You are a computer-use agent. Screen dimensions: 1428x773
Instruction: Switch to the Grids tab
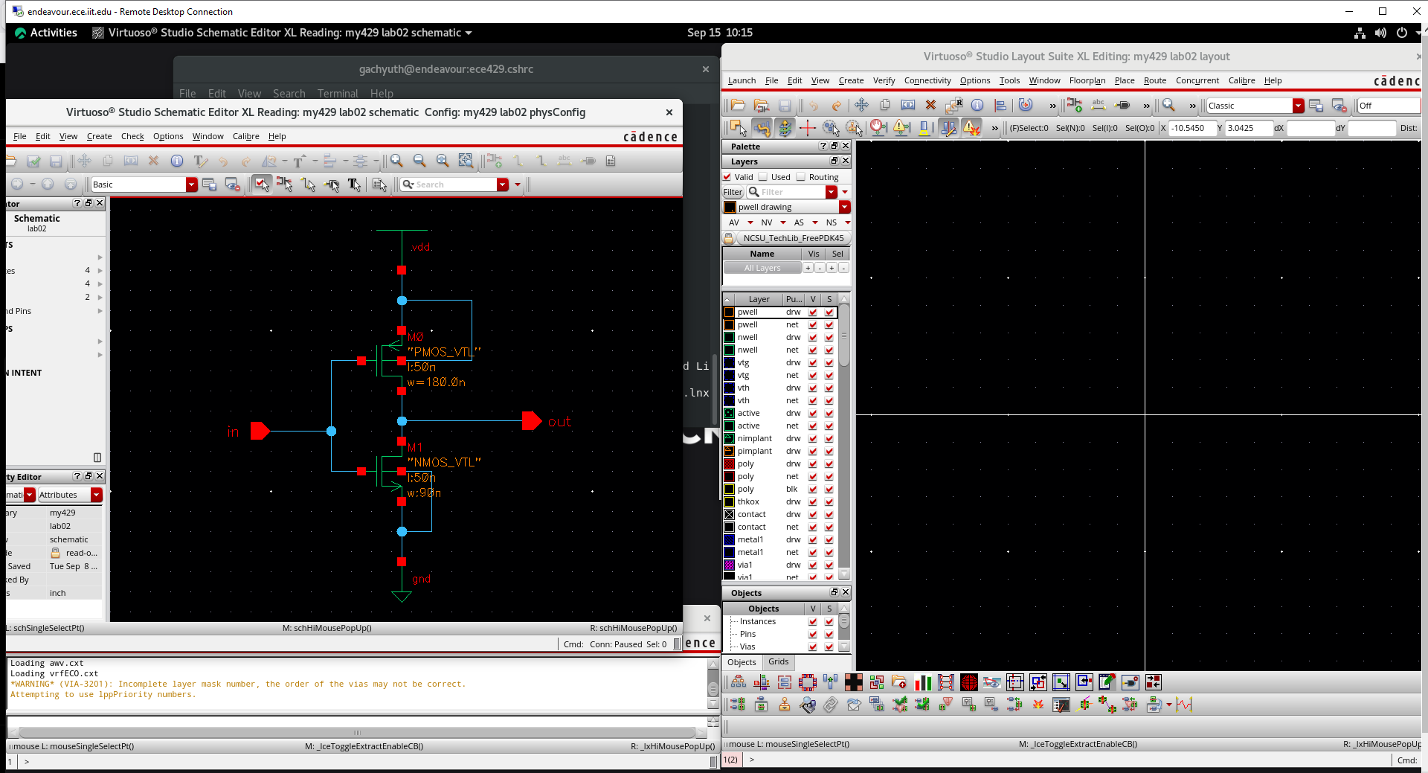tap(779, 661)
